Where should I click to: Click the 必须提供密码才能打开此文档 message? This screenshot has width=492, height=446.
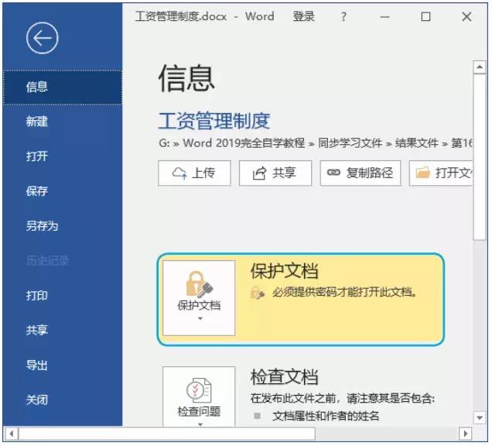coord(345,293)
